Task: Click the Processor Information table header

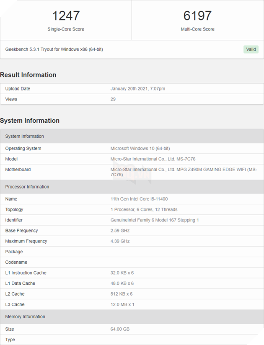Action: coord(27,187)
